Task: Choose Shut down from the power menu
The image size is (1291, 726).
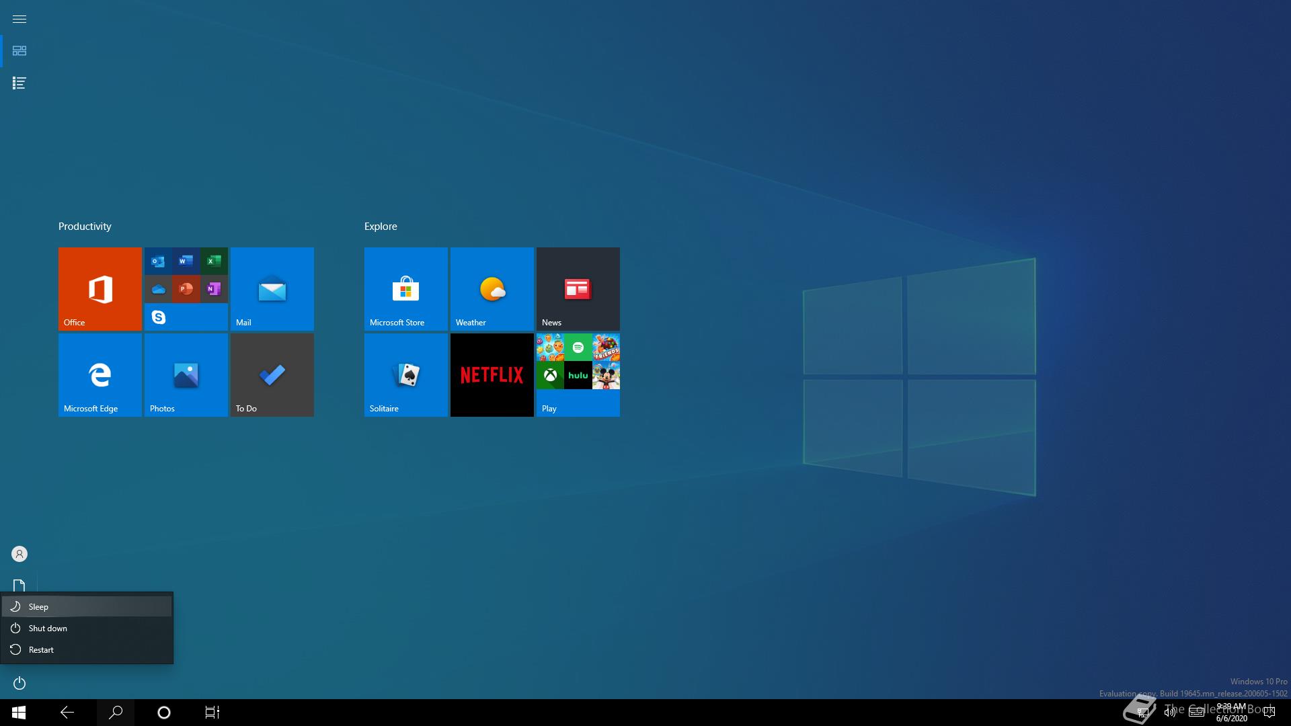Action: tap(87, 628)
